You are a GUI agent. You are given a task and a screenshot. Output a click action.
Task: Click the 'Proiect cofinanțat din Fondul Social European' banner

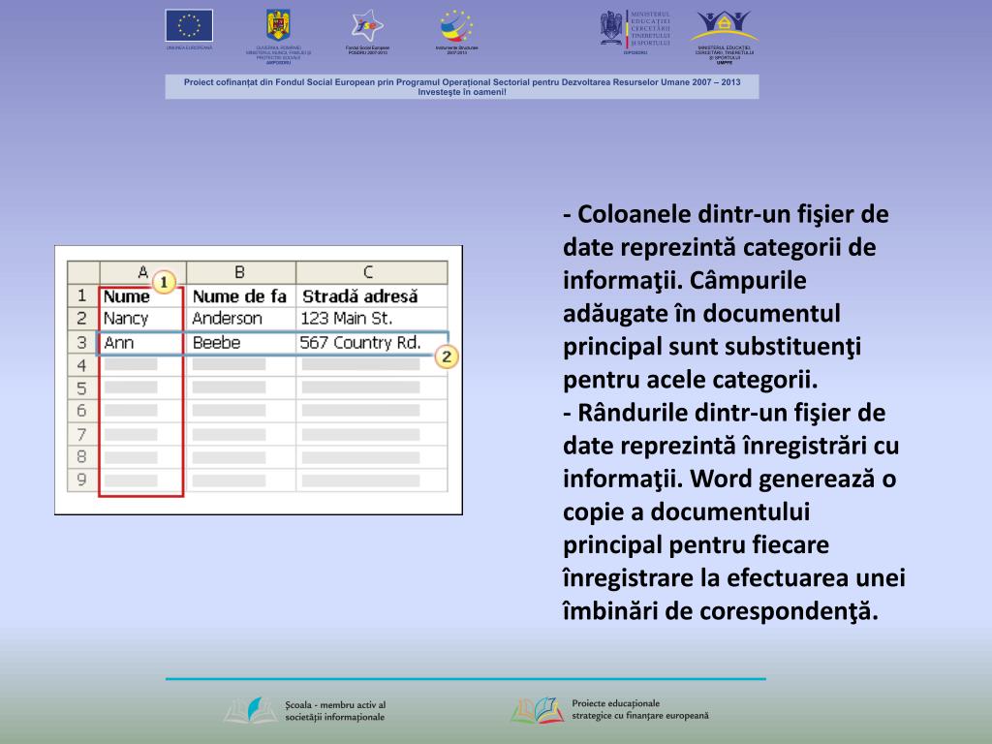pyautogui.click(x=462, y=86)
